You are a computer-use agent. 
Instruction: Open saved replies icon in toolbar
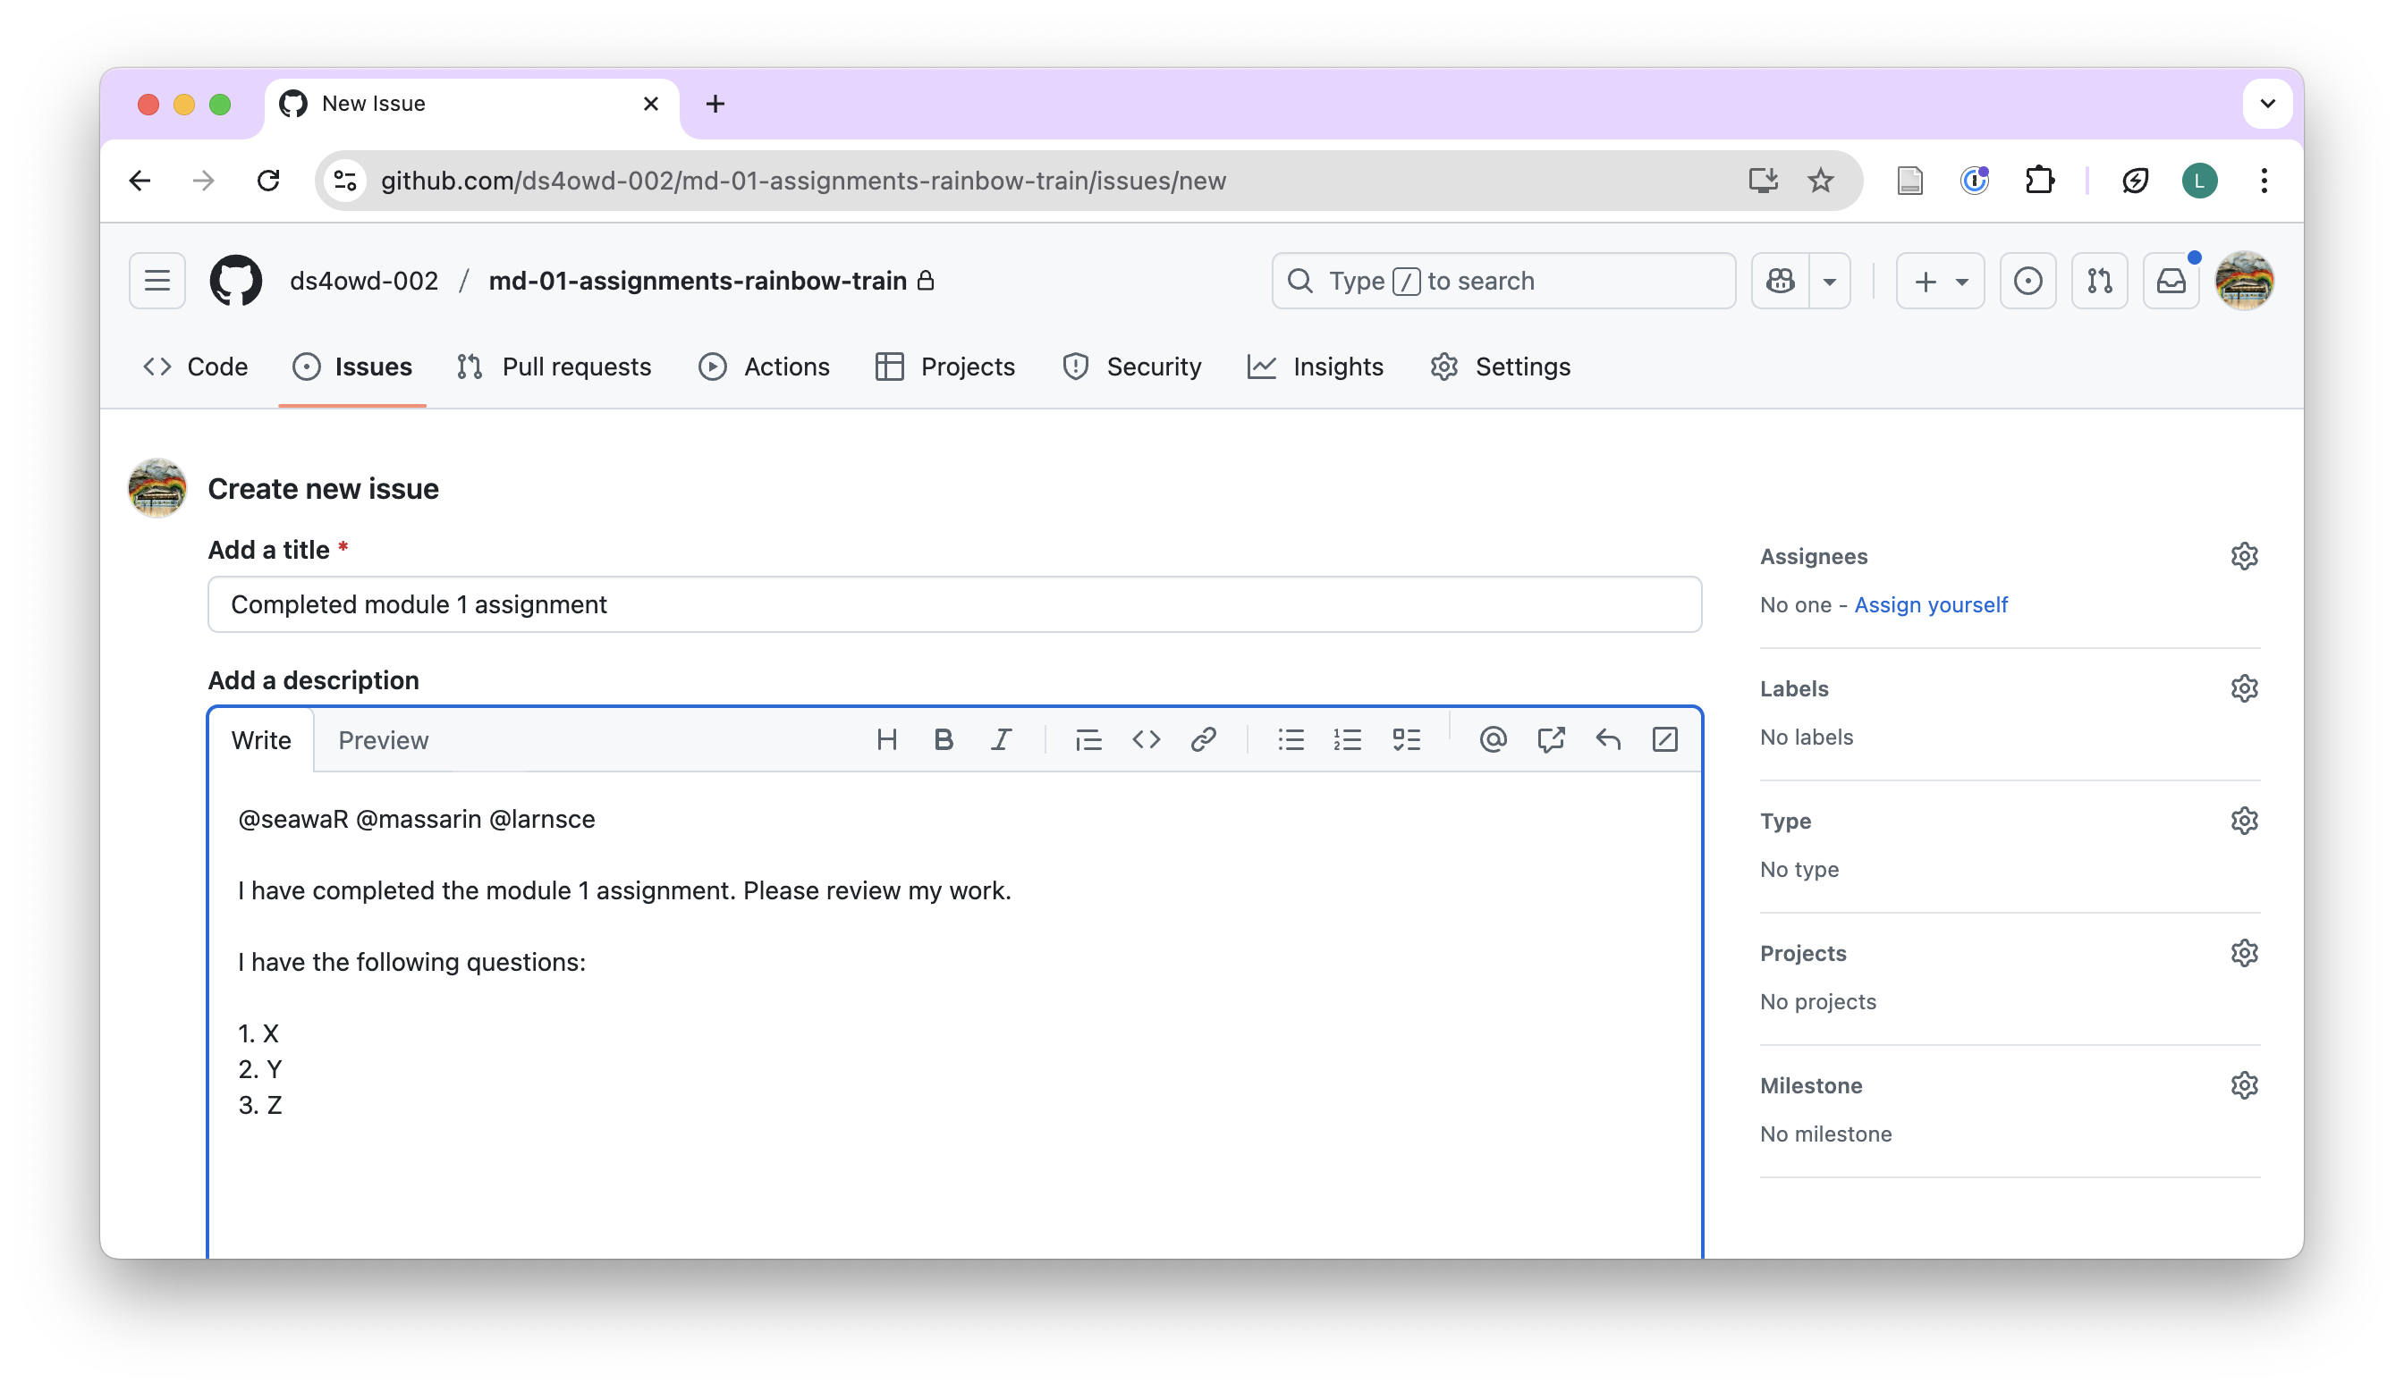(1607, 740)
